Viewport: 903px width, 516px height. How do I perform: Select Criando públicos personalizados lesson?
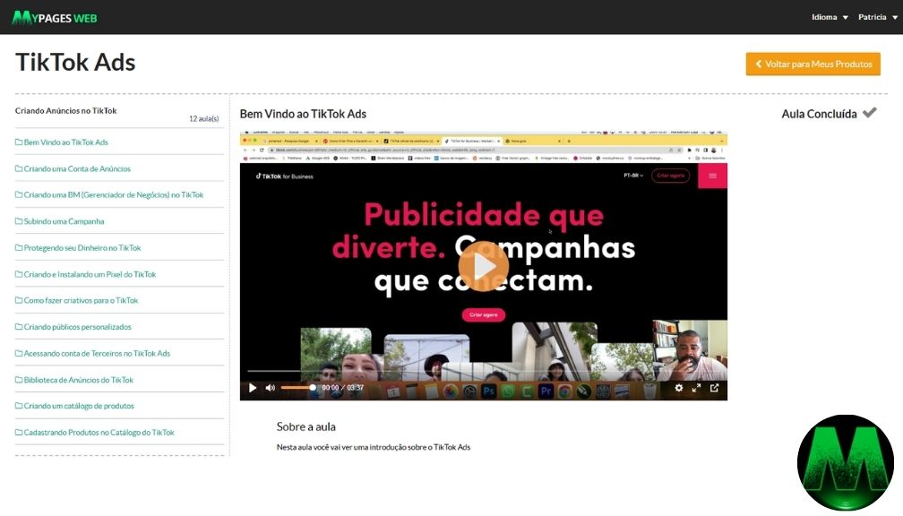pyautogui.click(x=77, y=327)
